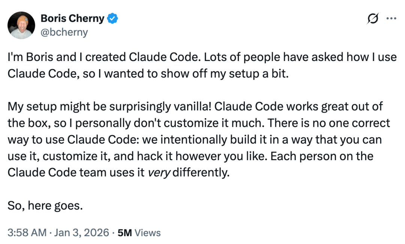Click the phrase 'My setup might be'
405x244 pixels.
click(57, 107)
